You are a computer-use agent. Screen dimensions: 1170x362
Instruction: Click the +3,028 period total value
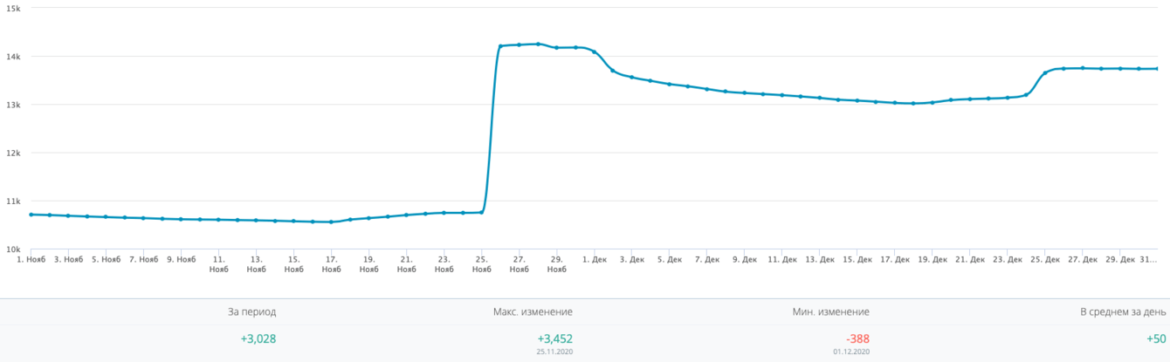coord(258,338)
